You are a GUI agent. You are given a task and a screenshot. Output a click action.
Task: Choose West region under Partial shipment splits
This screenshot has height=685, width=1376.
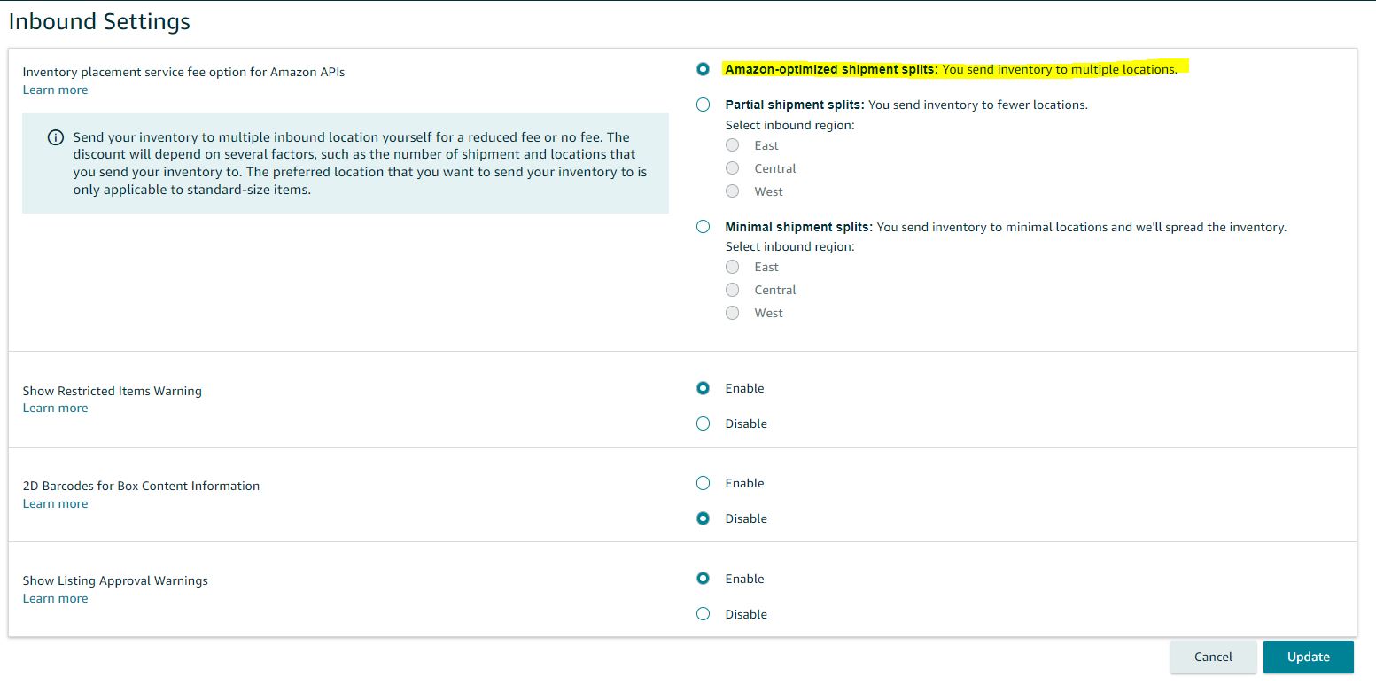coord(732,191)
